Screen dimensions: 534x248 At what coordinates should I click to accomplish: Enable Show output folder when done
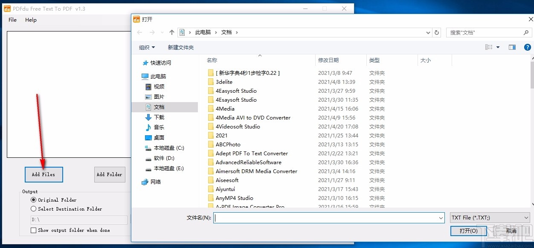coord(33,230)
